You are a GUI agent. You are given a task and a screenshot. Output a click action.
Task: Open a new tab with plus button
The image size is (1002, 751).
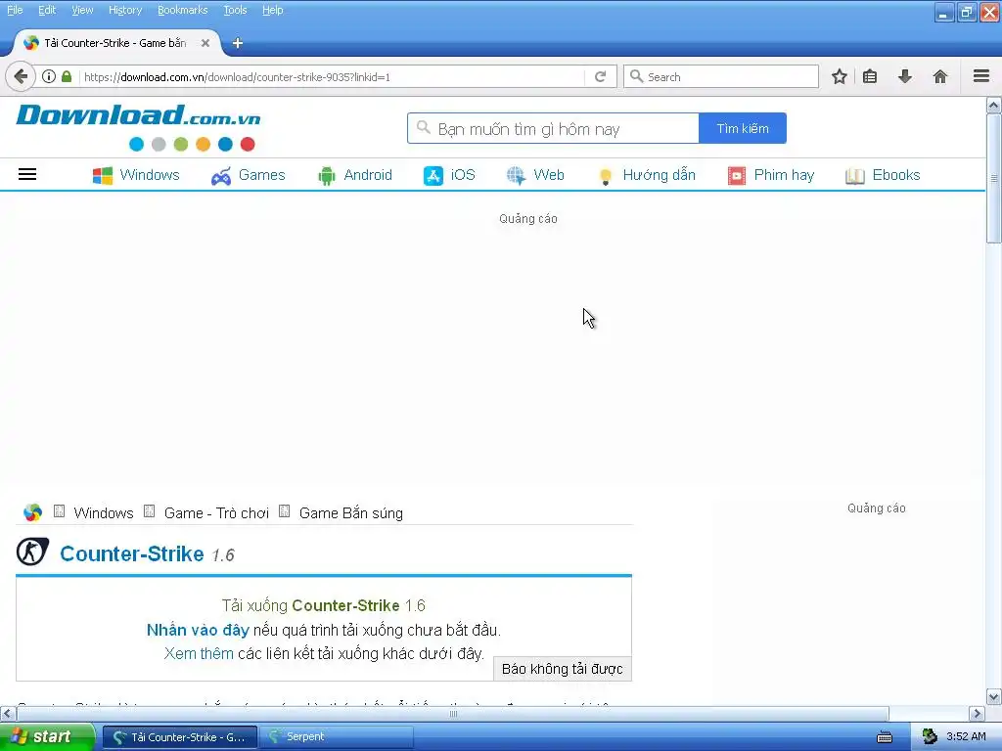pyautogui.click(x=237, y=43)
